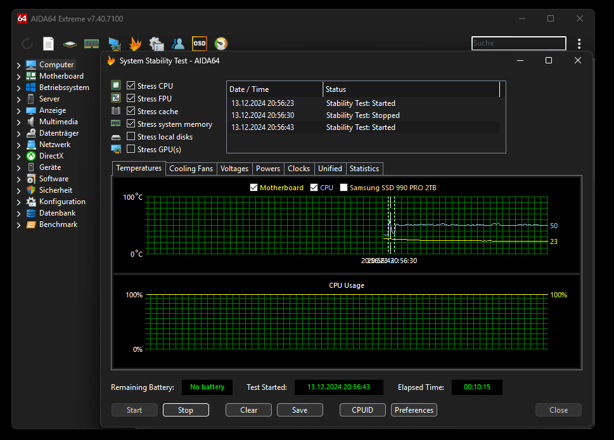Click the green circular update toolbar icon

pyautogui.click(x=221, y=44)
